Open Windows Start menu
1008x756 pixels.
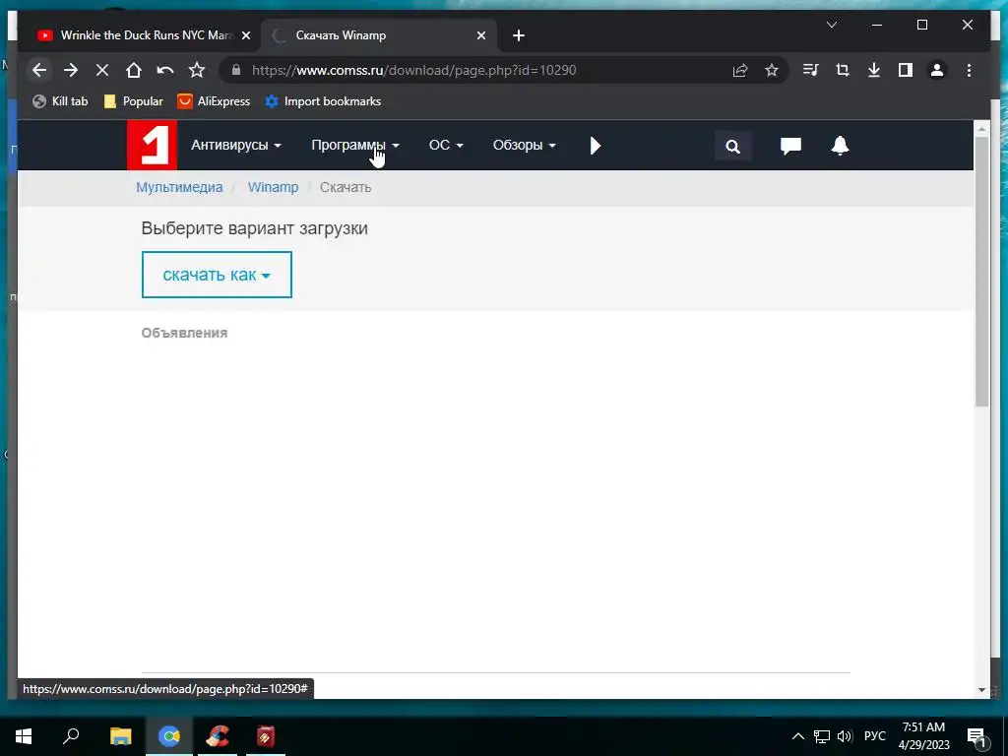(x=24, y=736)
